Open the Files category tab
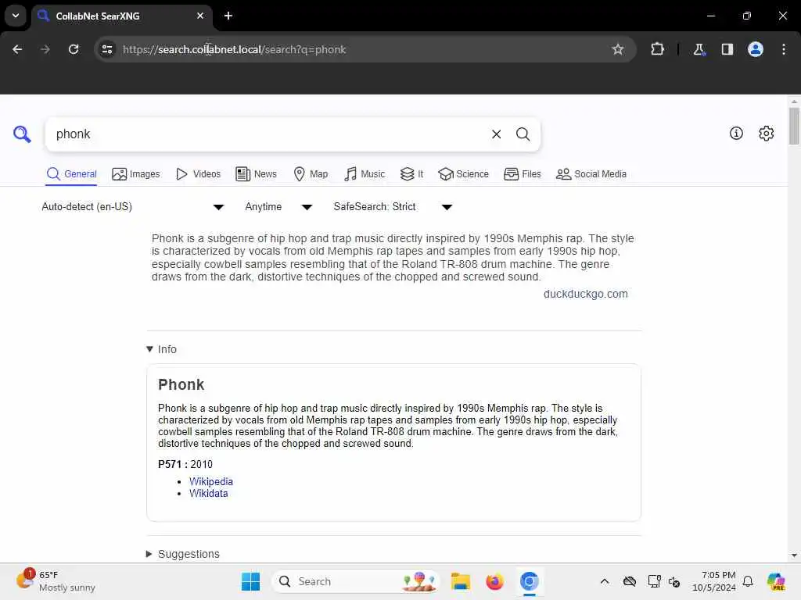Viewport: 801px width, 600px height. [522, 174]
